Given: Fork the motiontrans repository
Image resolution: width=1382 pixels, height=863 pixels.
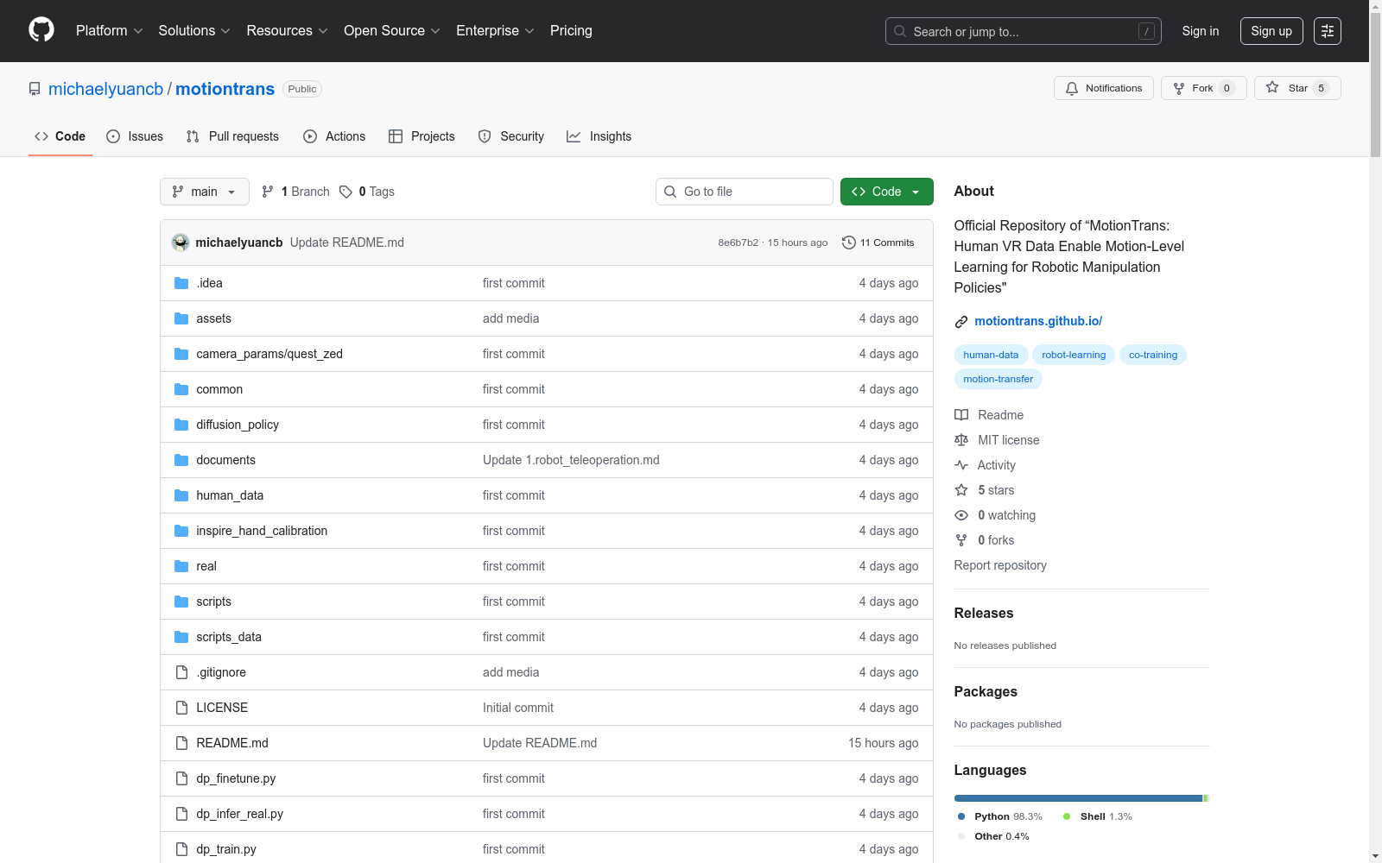Looking at the screenshot, I should pyautogui.click(x=1203, y=88).
